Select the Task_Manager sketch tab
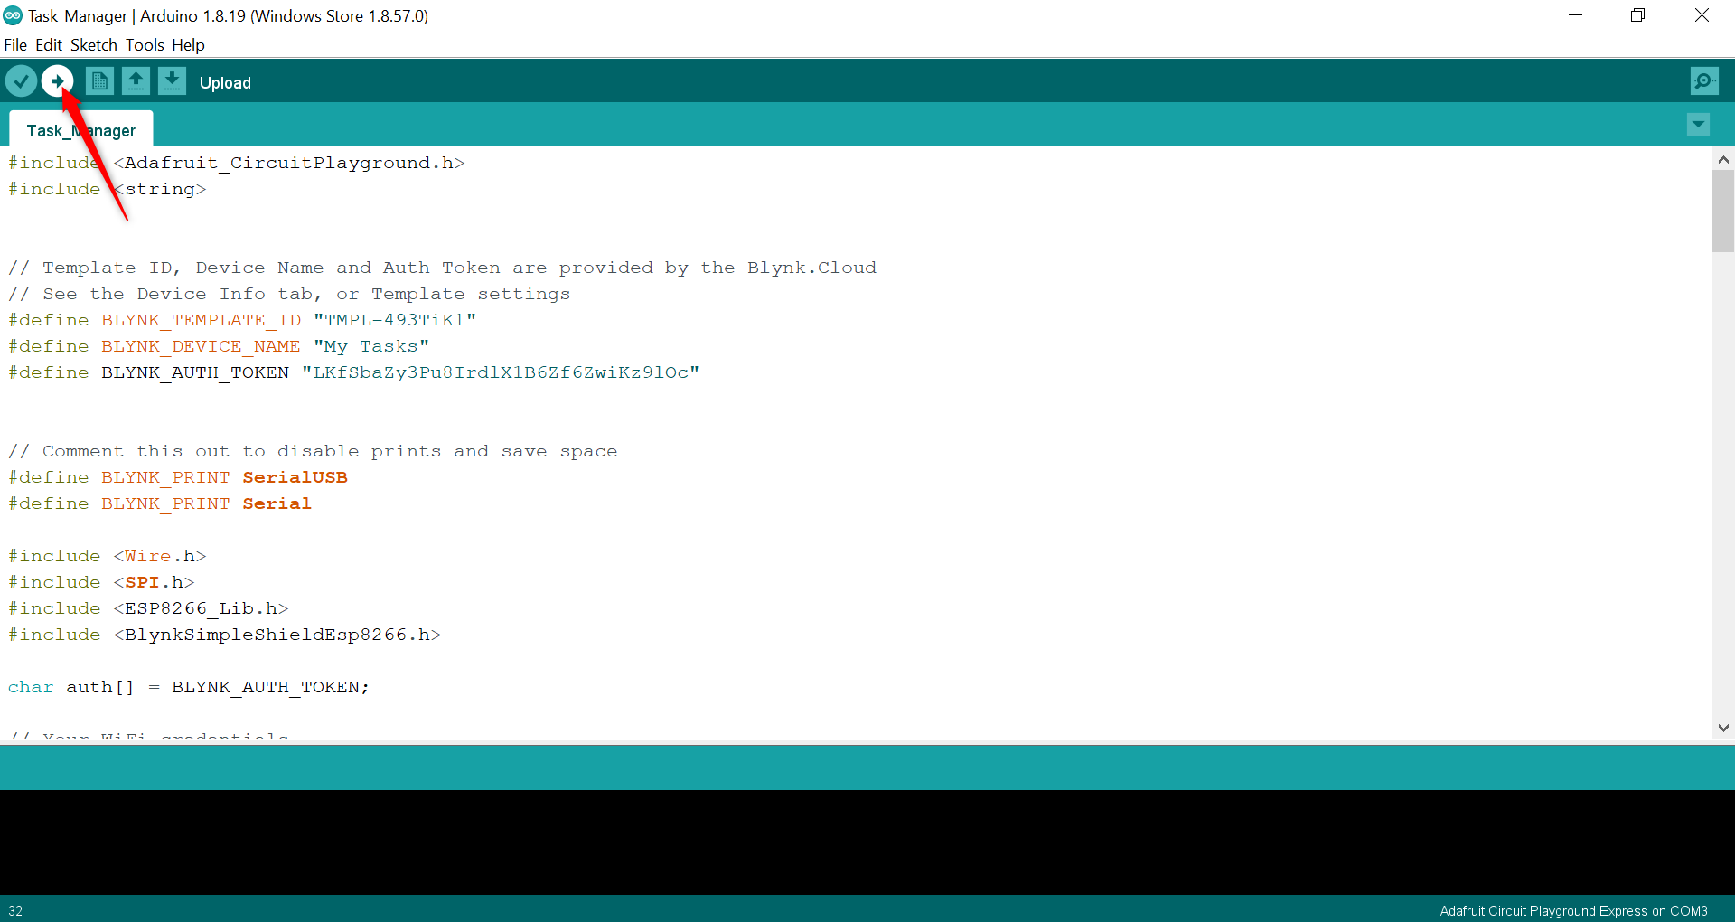 (81, 130)
